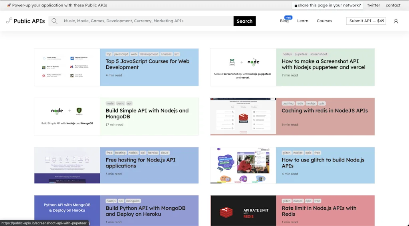This screenshot has height=226, width=409.
Task: Click 'heroku' tag on Free hosting card
Action: point(153,153)
